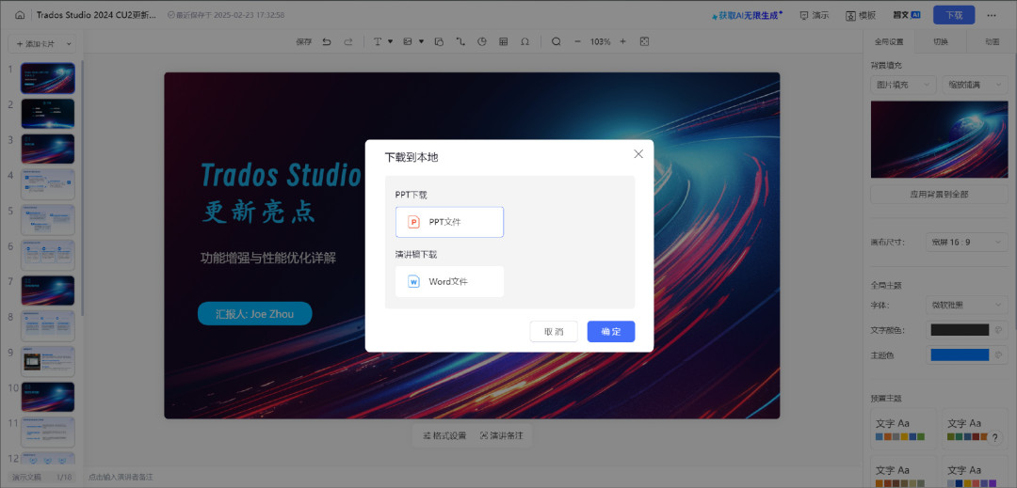Insert a pie chart icon
This screenshot has height=488, width=1017.
point(482,41)
